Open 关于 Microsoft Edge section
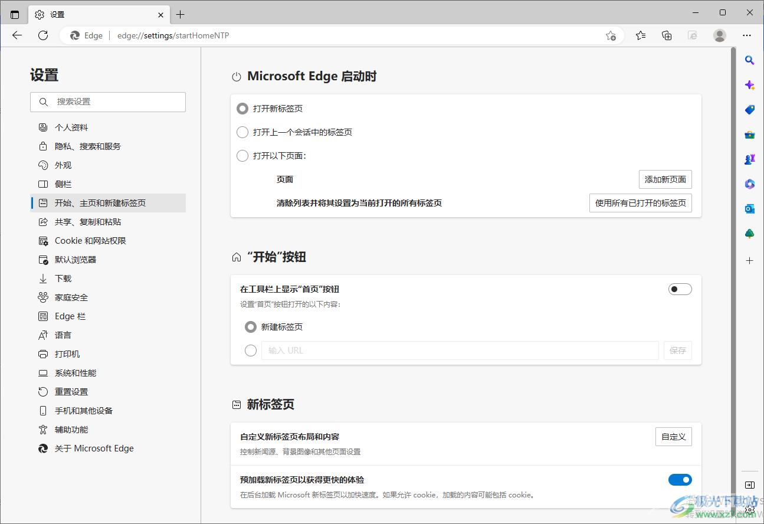The image size is (764, 524). click(108, 448)
